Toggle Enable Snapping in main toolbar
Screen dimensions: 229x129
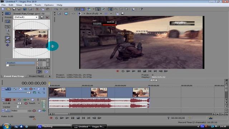click(77, 9)
